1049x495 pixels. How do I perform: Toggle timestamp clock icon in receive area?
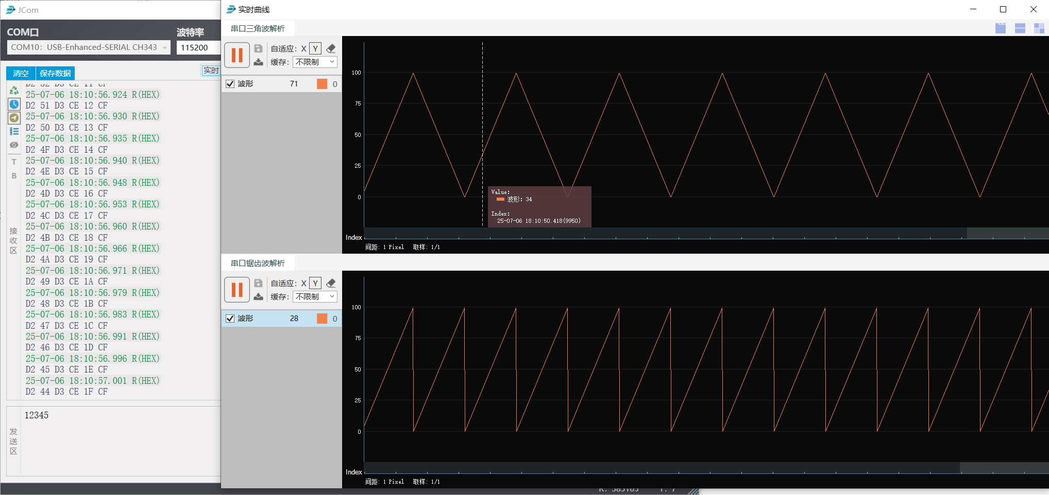[x=14, y=104]
